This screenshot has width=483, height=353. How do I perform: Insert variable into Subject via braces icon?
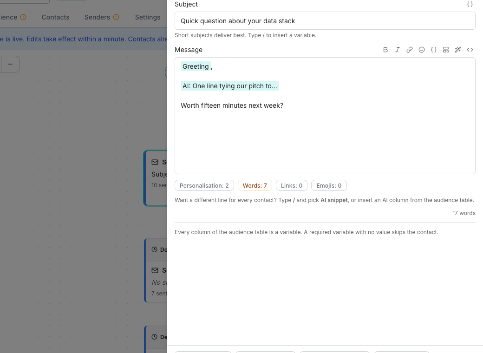coord(470,4)
